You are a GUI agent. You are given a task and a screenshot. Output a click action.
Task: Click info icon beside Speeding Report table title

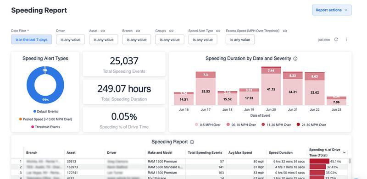192,142
